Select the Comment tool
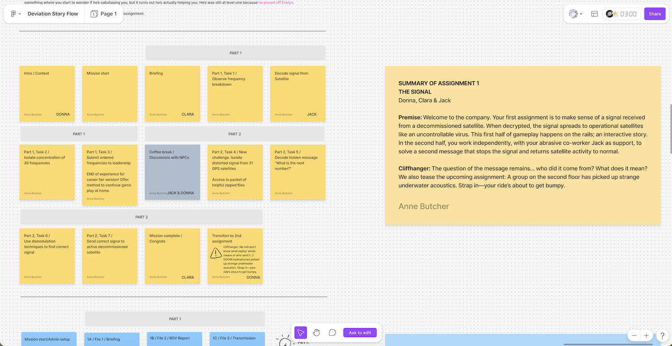Viewport: 672px width, 346px height. coord(332,333)
